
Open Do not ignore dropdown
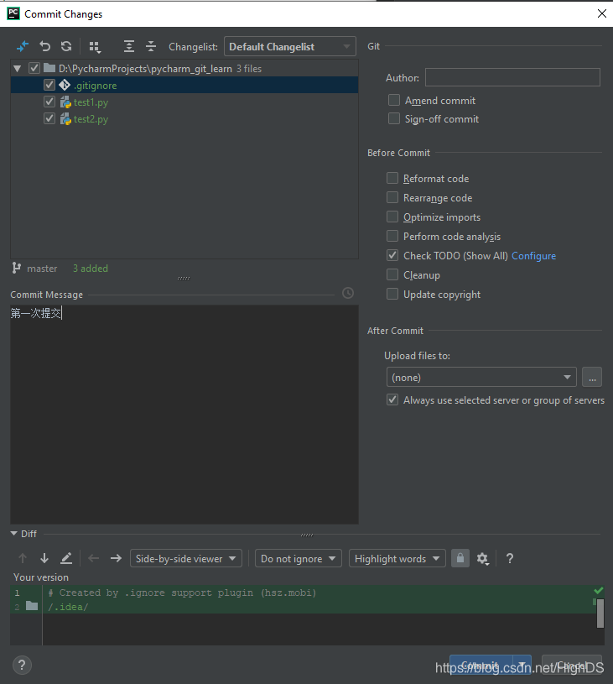(x=299, y=558)
